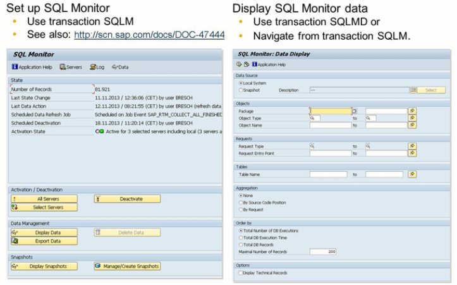Open the scn.sap.com DOC-47444 link

[149, 33]
